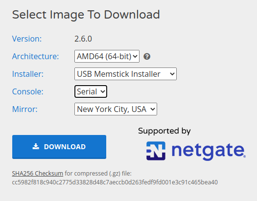Click the 'for compressed (.gz) file' text

point(98,173)
